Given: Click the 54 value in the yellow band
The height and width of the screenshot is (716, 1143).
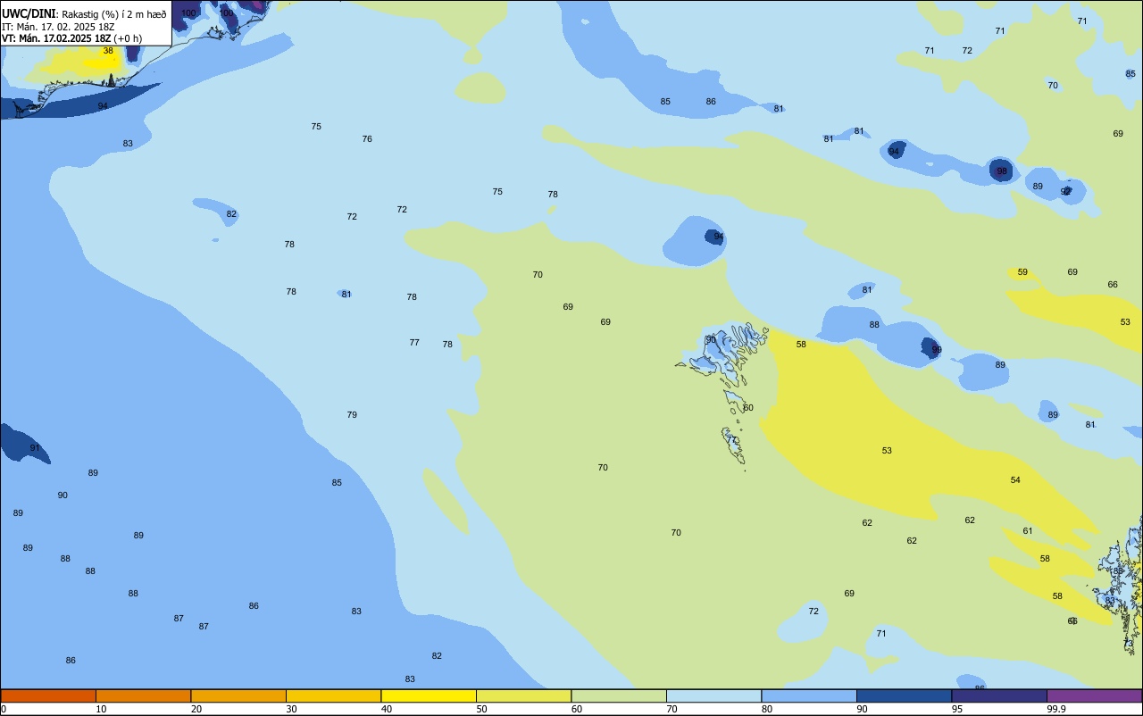Looking at the screenshot, I should [1015, 480].
